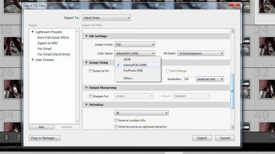Check Write Keywords as Lightroom Hierarchy
Viewport: 275px width, 154px height.
pyautogui.click(x=116, y=127)
